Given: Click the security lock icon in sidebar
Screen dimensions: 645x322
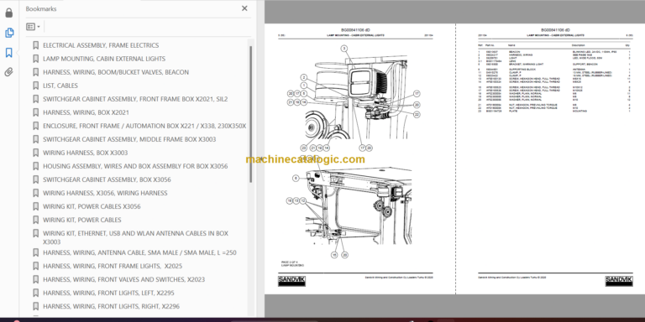Looking at the screenshot, I should [9, 13].
